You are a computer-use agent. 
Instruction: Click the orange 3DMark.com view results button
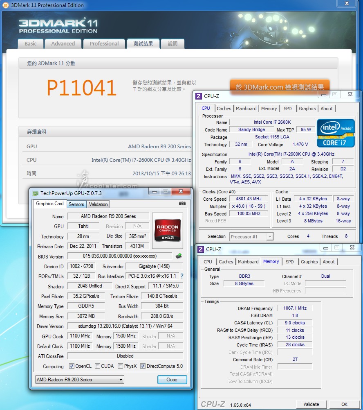point(280,86)
